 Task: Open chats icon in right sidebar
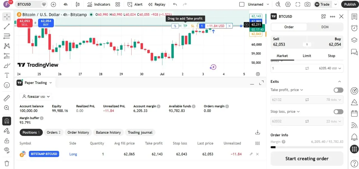coord(354,52)
